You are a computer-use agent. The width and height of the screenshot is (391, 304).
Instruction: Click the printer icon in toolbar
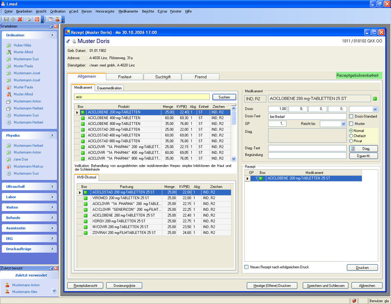pos(29,19)
